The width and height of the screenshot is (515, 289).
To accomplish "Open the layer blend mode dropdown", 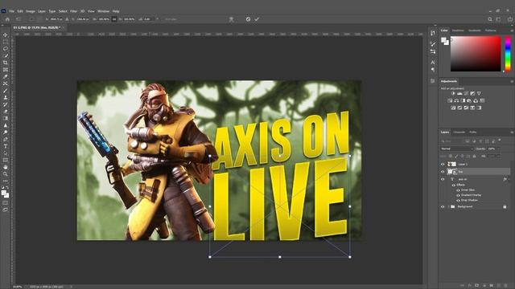I will pos(456,149).
